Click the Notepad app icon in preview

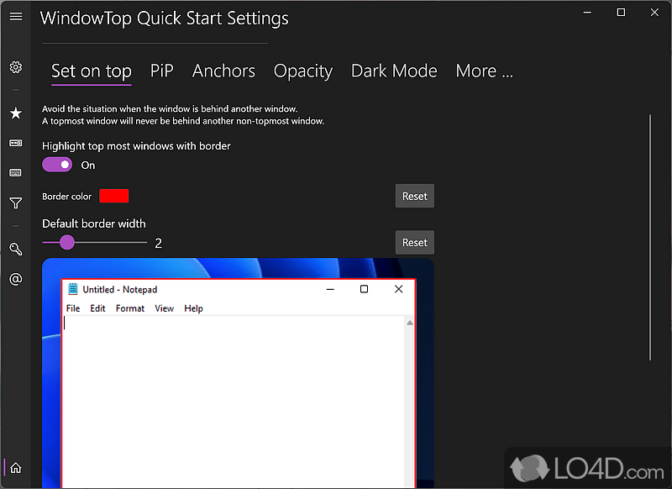coord(73,289)
